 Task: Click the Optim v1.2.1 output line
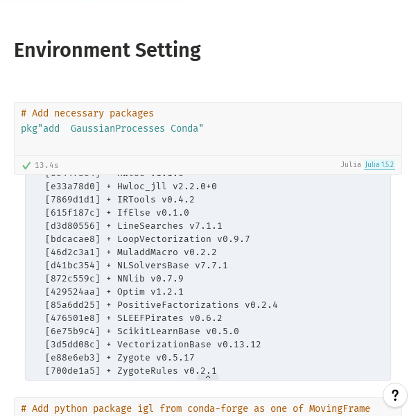click(x=114, y=292)
